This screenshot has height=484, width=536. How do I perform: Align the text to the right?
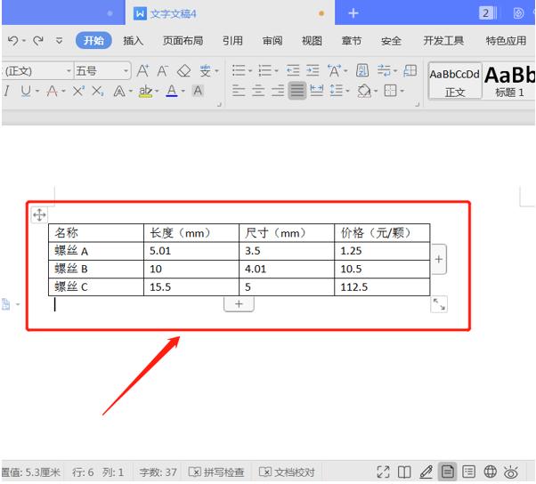point(278,91)
